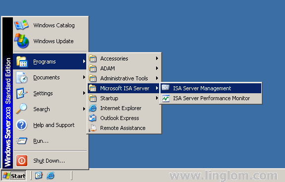
Task: Click the Help and Support question icon
Action: [22, 125]
